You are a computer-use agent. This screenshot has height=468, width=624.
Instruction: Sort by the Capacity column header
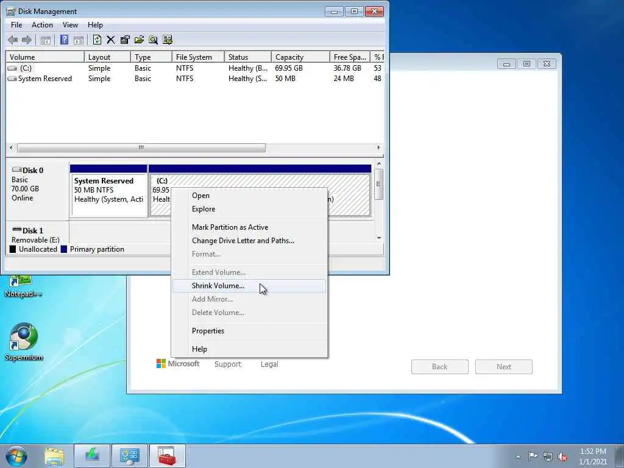300,57
